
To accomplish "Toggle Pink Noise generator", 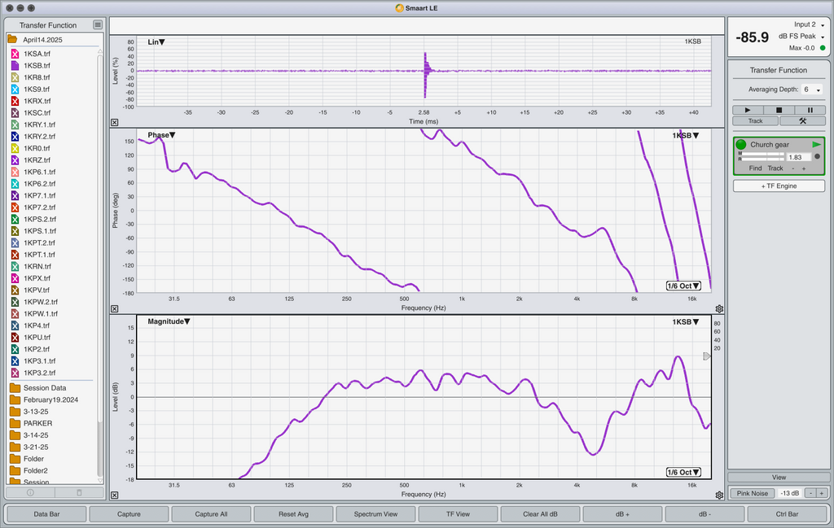I will click(x=752, y=493).
